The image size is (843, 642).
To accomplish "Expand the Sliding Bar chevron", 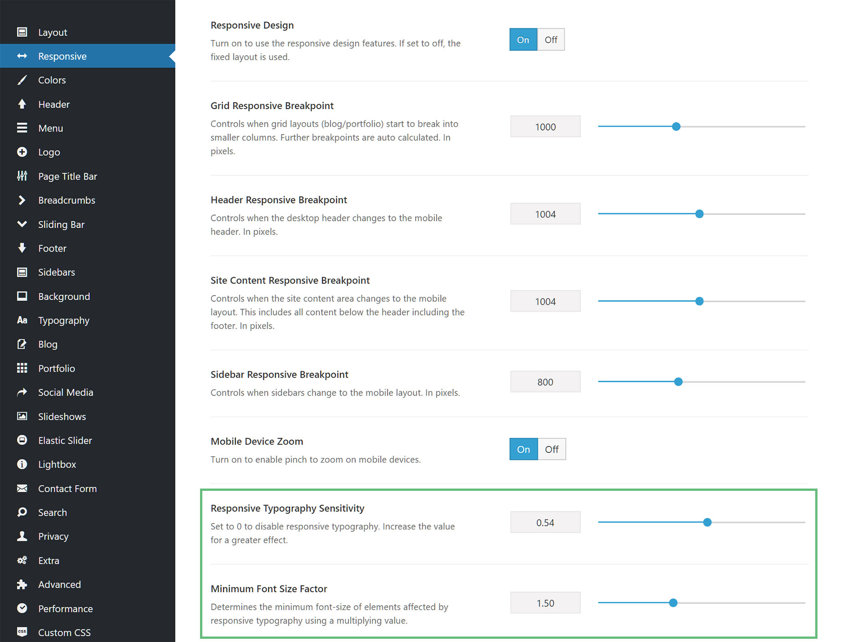I will pyautogui.click(x=22, y=224).
